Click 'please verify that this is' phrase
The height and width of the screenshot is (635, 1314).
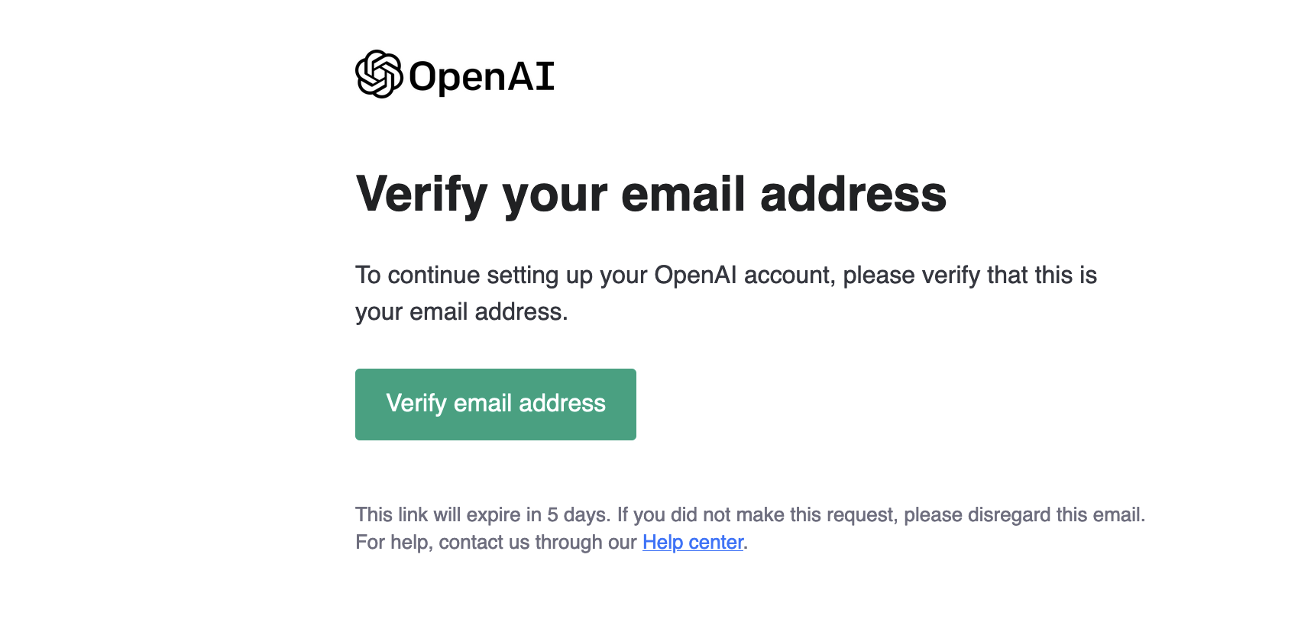[x=970, y=276]
